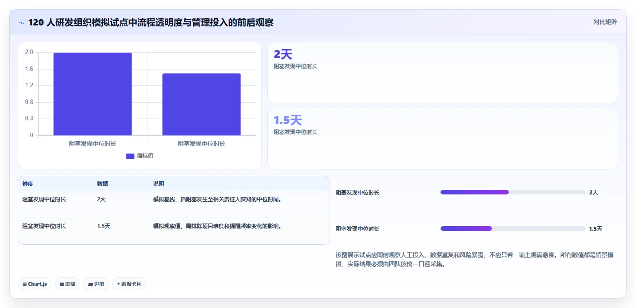Click the caption under the large 1.5天 figure
The width and height of the screenshot is (636, 308).
[x=295, y=132]
